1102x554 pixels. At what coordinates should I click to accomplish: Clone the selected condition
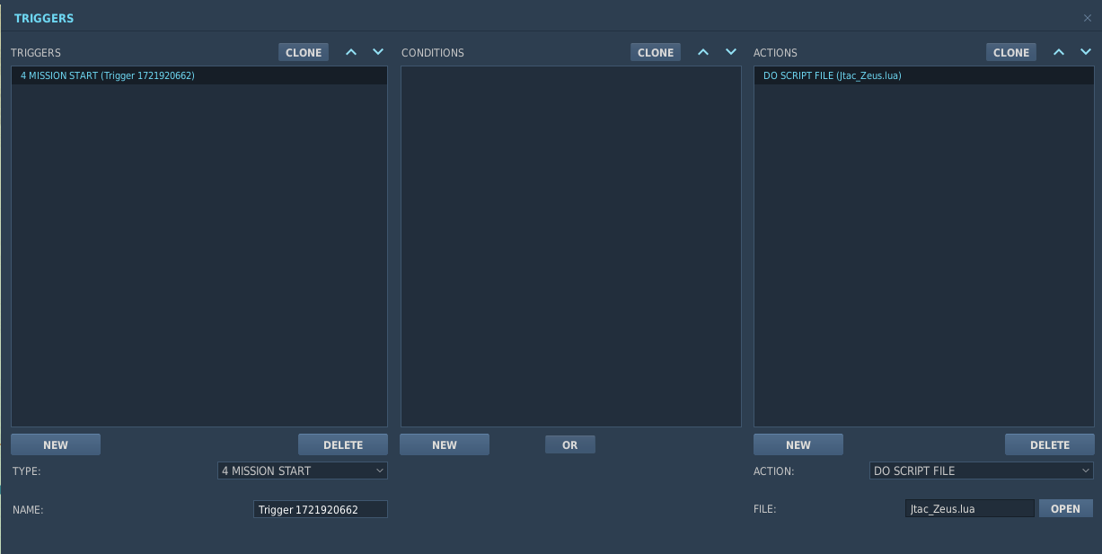pyautogui.click(x=656, y=52)
